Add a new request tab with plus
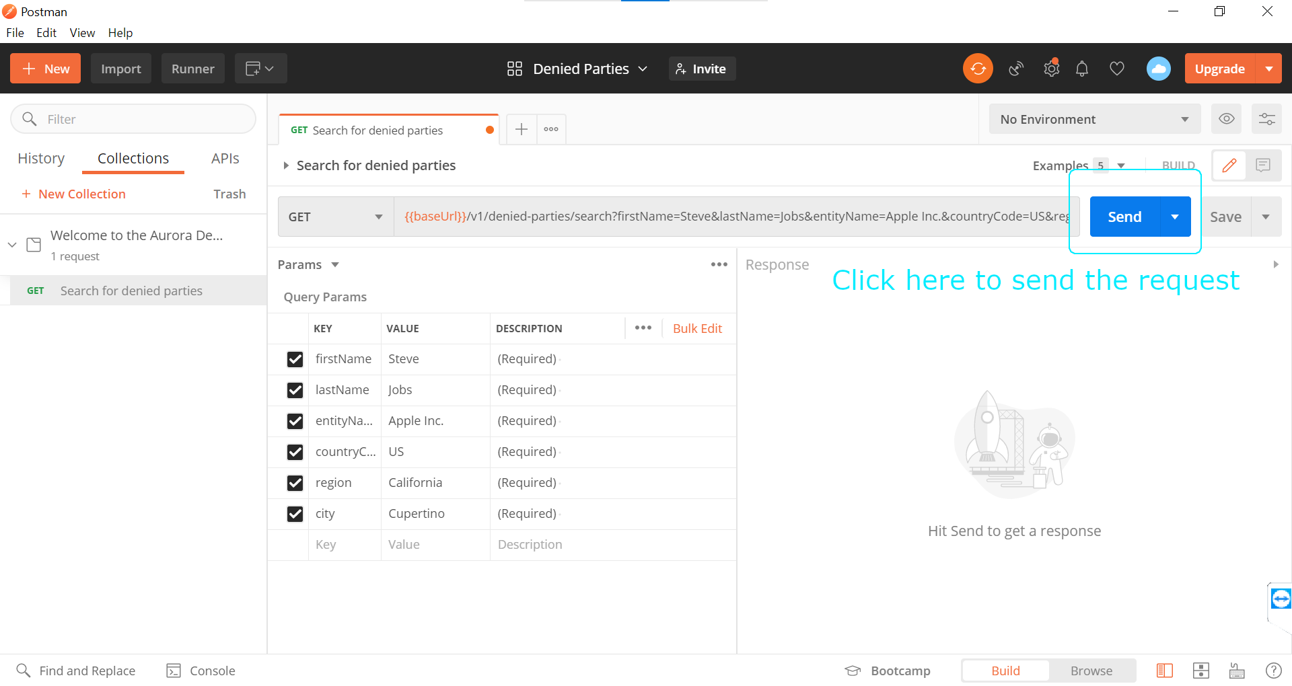The height and width of the screenshot is (686, 1292). [521, 129]
